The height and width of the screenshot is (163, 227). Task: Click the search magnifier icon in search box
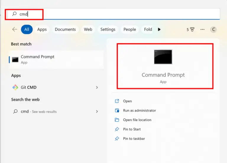[14, 14]
